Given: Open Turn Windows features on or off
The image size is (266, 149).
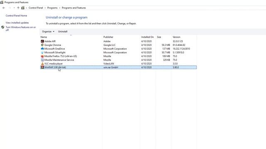Looking at the screenshot, I should [x=21, y=29].
